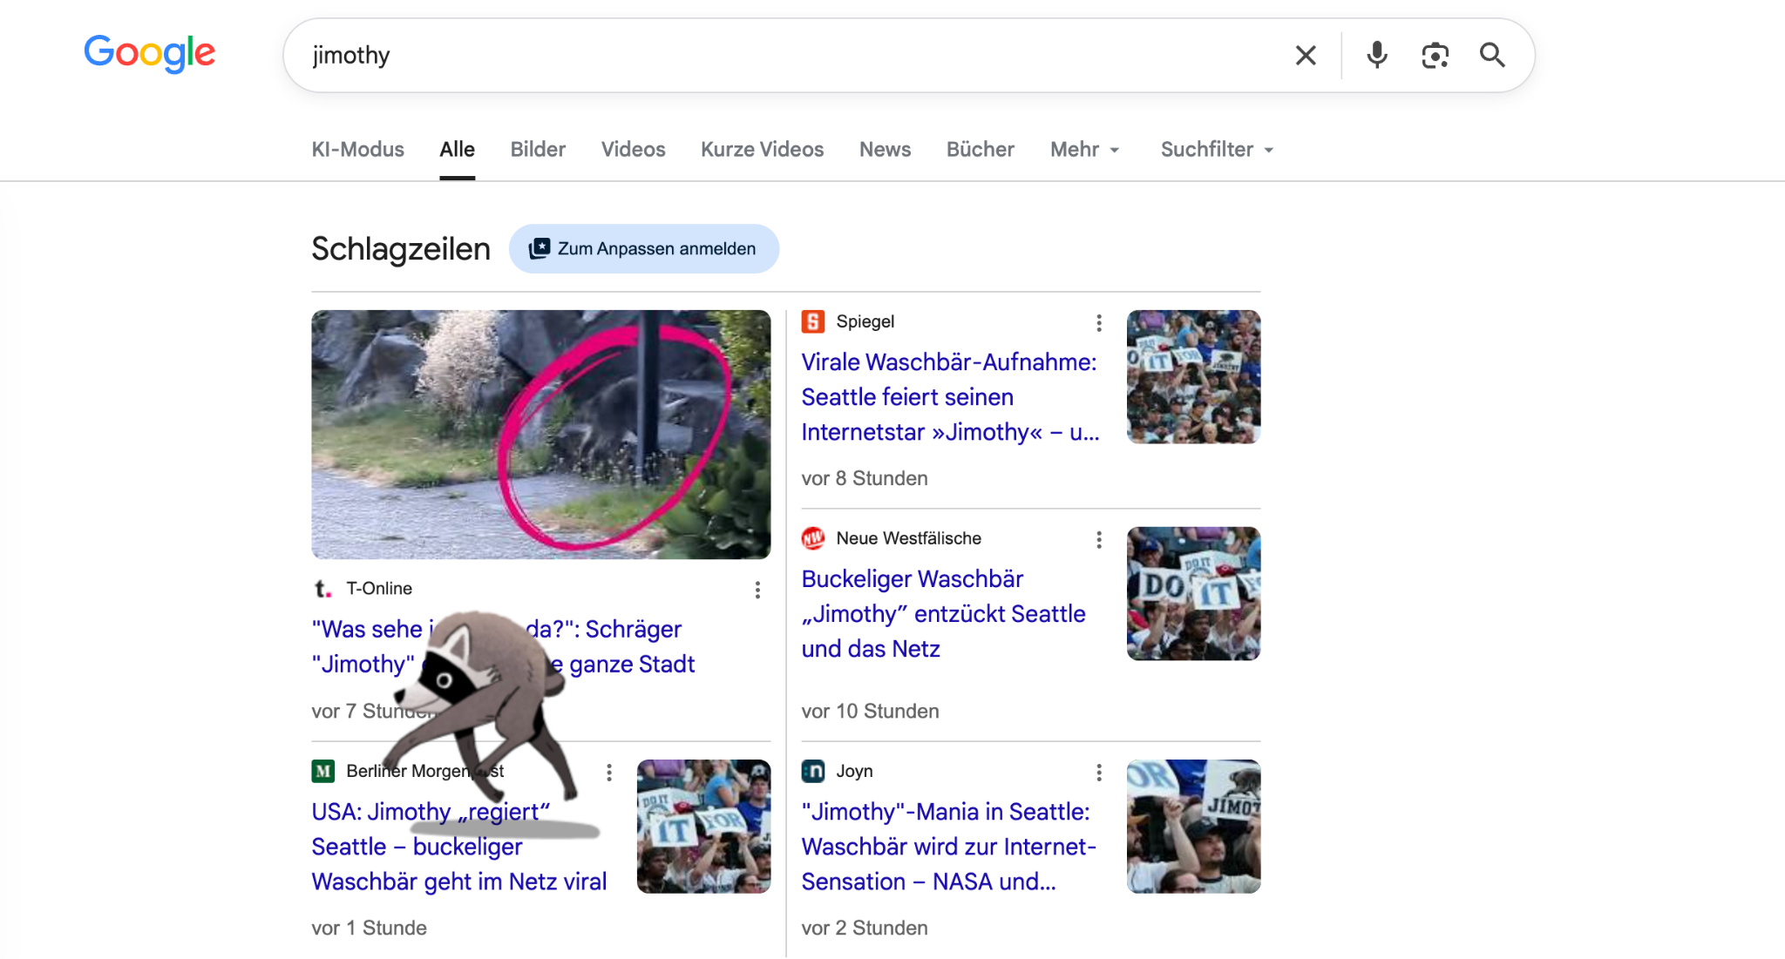Open the three-dot menu for the Joyn article

1099,773
